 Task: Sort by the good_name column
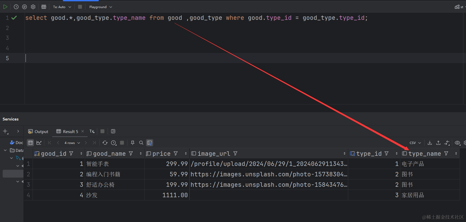tap(141, 154)
